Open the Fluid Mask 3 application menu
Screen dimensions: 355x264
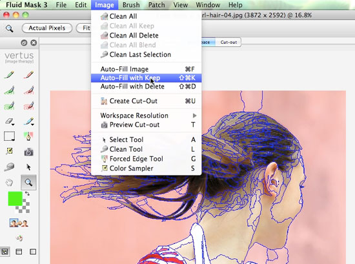click(x=26, y=5)
